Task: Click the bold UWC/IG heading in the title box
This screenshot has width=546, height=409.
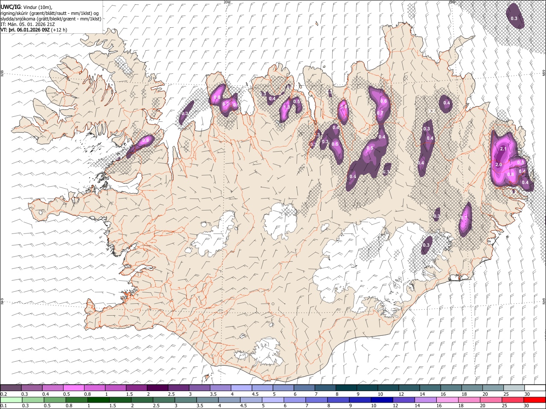Action: (x=10, y=7)
